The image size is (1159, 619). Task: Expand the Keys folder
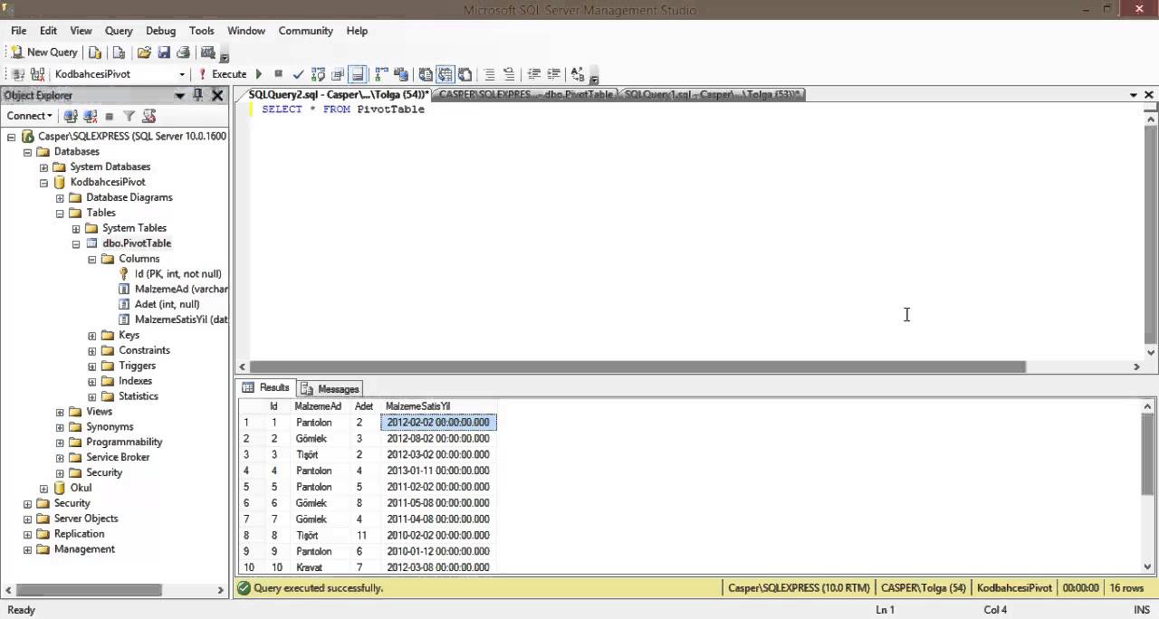[92, 336]
